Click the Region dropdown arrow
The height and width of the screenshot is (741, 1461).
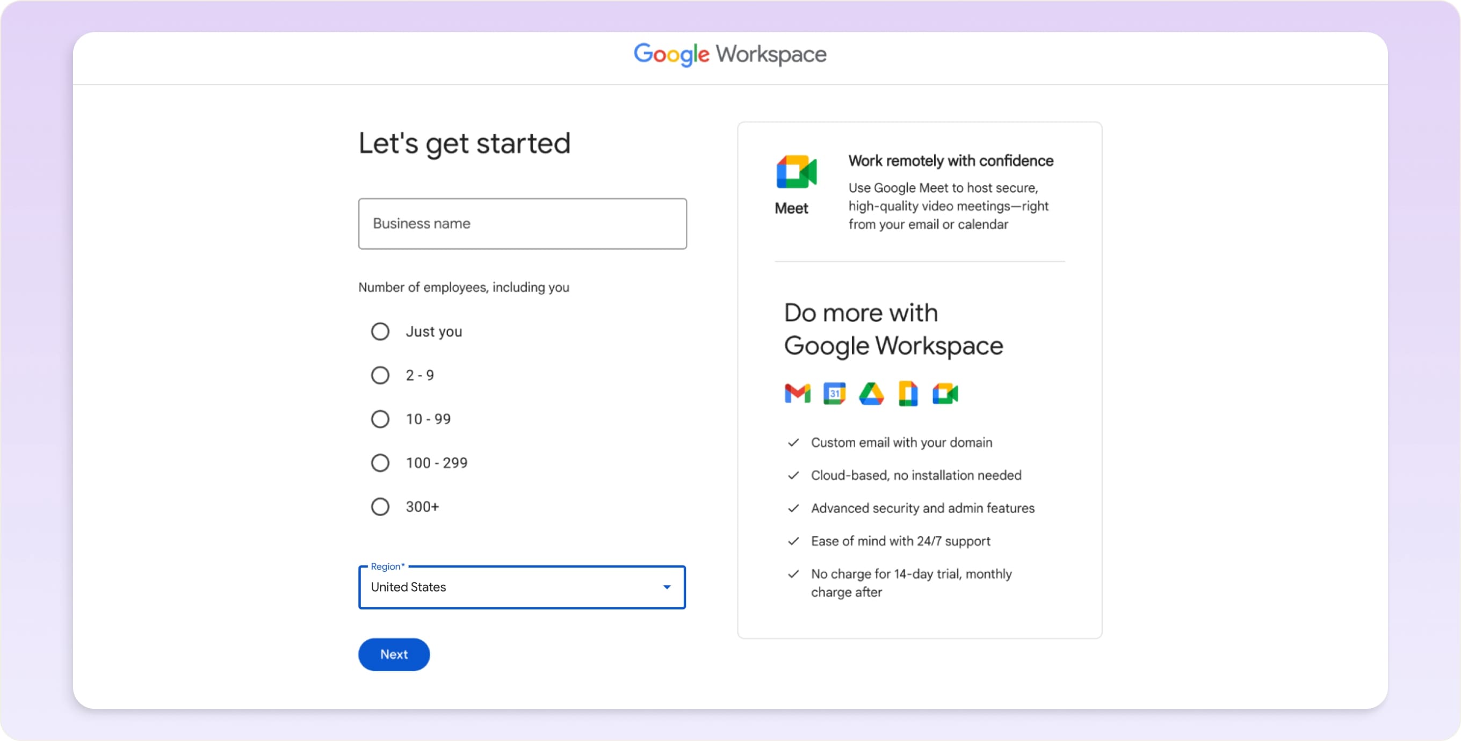click(667, 587)
